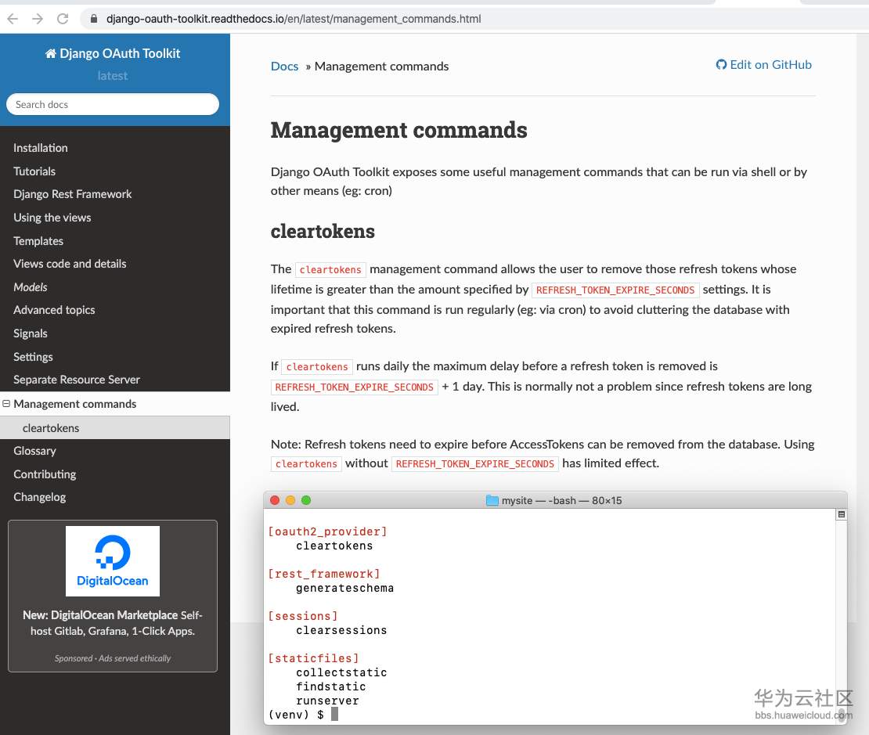
Task: Jump to cleartokens subsection in sidebar
Action: [51, 428]
